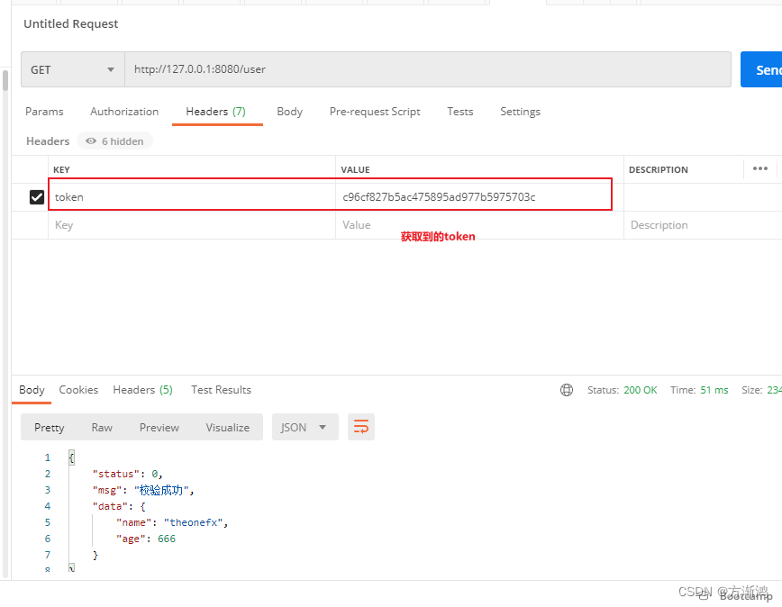This screenshot has height=607, width=782.
Task: Click the KEY column header
Action: (x=61, y=170)
